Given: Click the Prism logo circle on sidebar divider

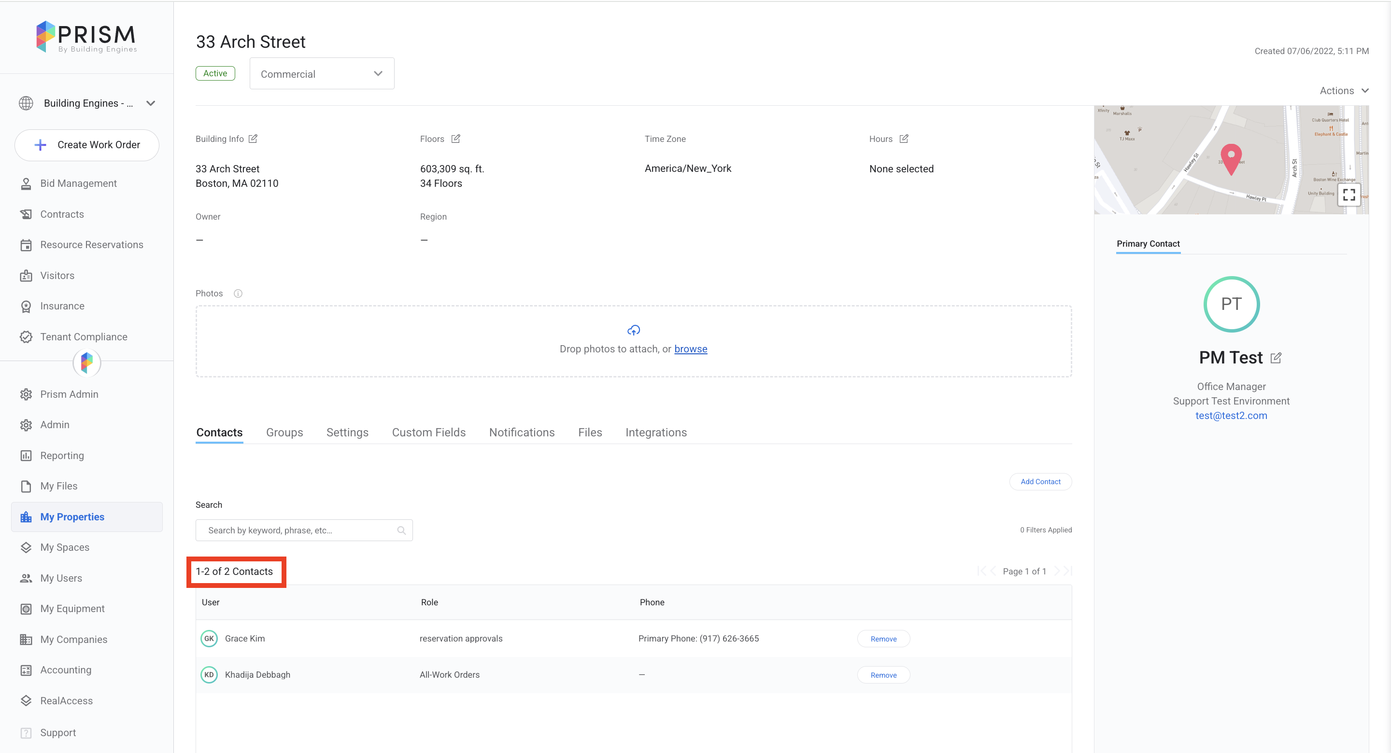Looking at the screenshot, I should (87, 363).
